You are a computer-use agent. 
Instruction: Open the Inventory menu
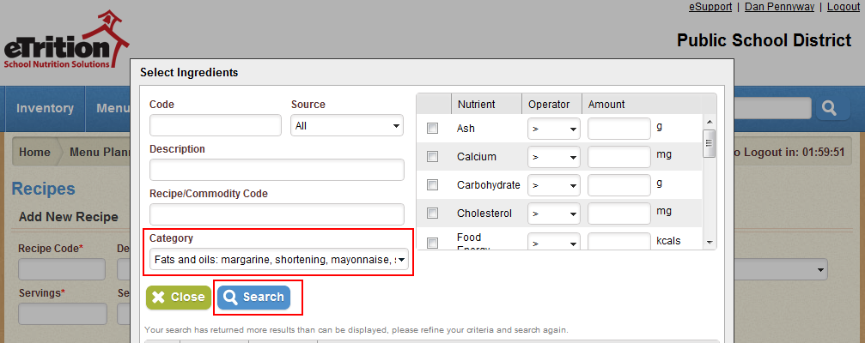(45, 108)
